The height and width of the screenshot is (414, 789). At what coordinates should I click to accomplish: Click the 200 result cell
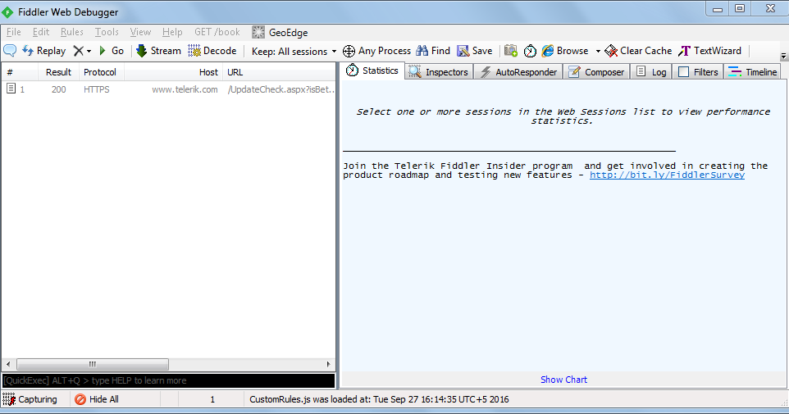click(58, 89)
